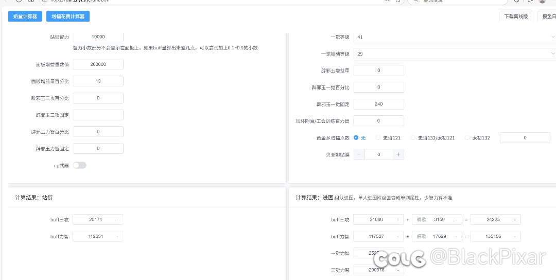Open the 奶量计算器 calculator
The image size is (556, 280).
[x=25, y=16]
